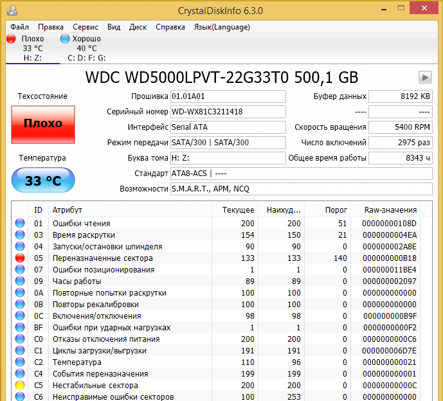Select the Плохо disk H: Z: tab

tap(33, 48)
